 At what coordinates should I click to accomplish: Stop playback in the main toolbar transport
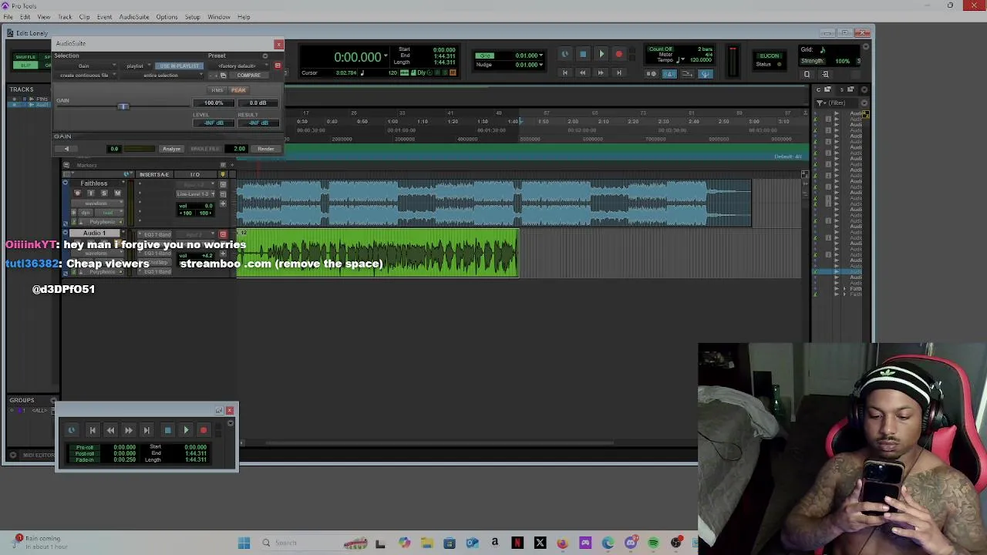pyautogui.click(x=583, y=55)
